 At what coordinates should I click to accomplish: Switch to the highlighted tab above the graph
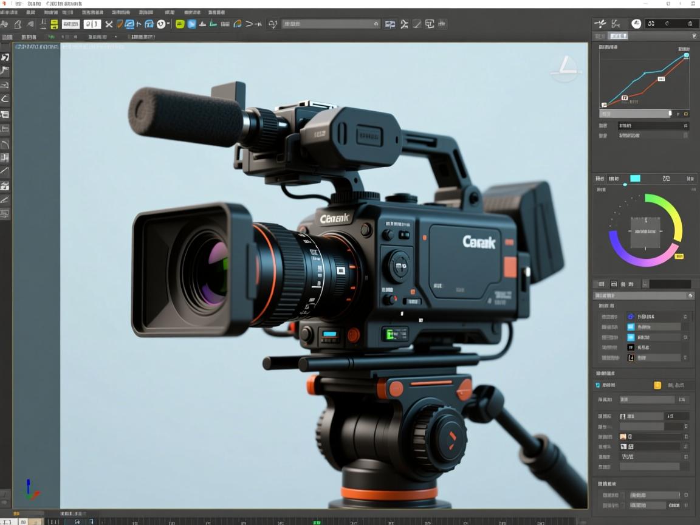(618, 36)
